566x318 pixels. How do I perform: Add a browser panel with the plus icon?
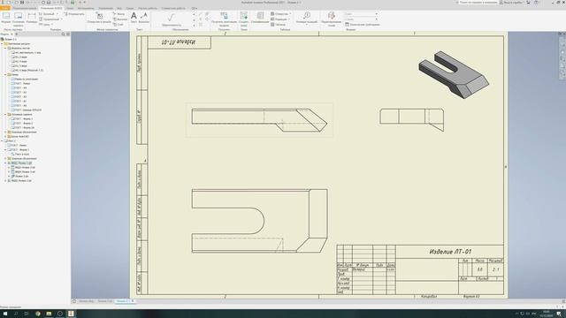pos(16,34)
